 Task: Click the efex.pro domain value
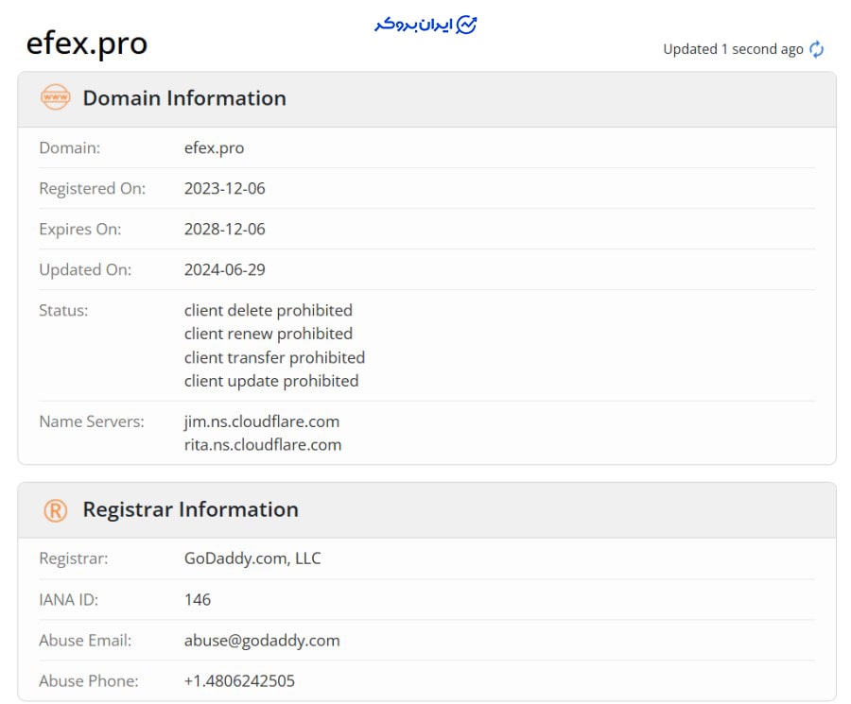point(214,147)
